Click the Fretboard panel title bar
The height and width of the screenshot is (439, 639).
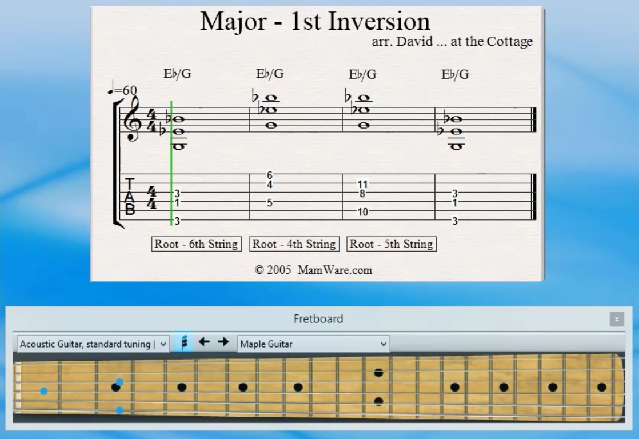click(x=319, y=318)
